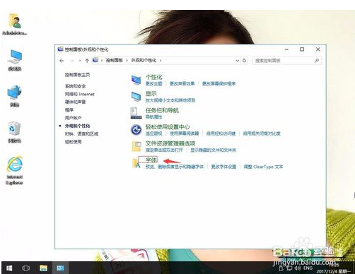Click the 显示隐藏的文件和文件夹 link

coord(214,150)
